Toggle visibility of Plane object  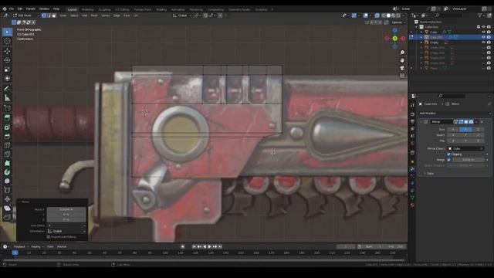coord(484,68)
